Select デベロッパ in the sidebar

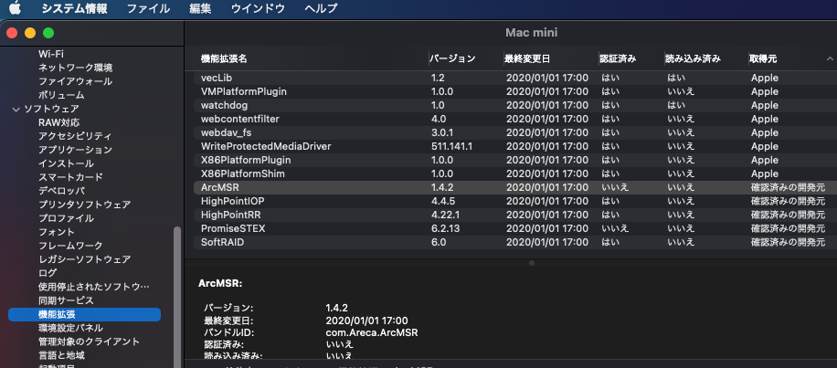[x=61, y=191]
